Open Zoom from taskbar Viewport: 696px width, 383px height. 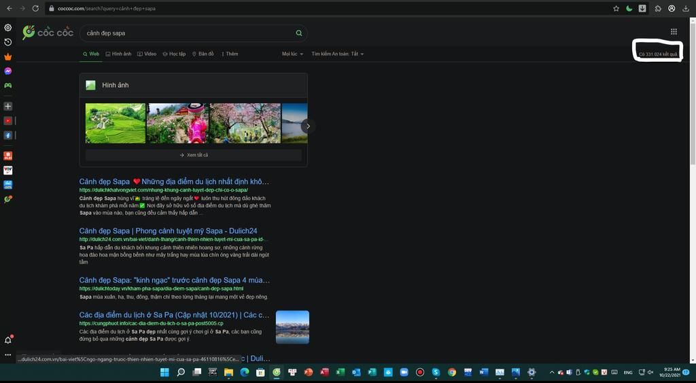tap(404, 372)
